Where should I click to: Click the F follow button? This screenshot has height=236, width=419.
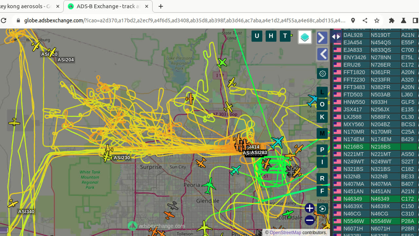click(322, 191)
